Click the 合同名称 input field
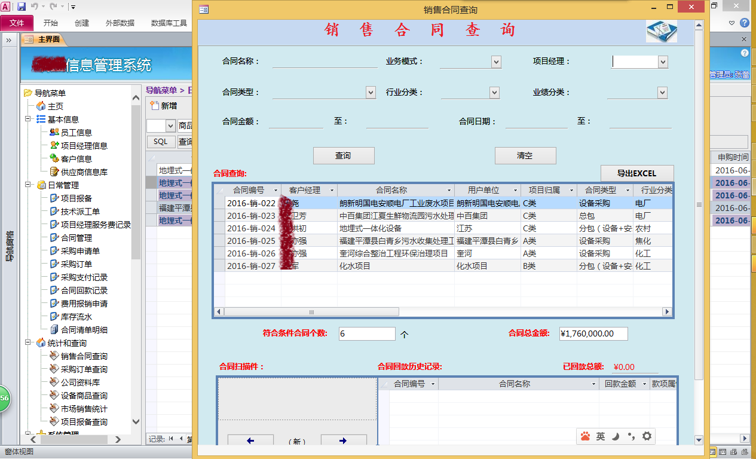Image resolution: width=756 pixels, height=459 pixels. click(325, 62)
